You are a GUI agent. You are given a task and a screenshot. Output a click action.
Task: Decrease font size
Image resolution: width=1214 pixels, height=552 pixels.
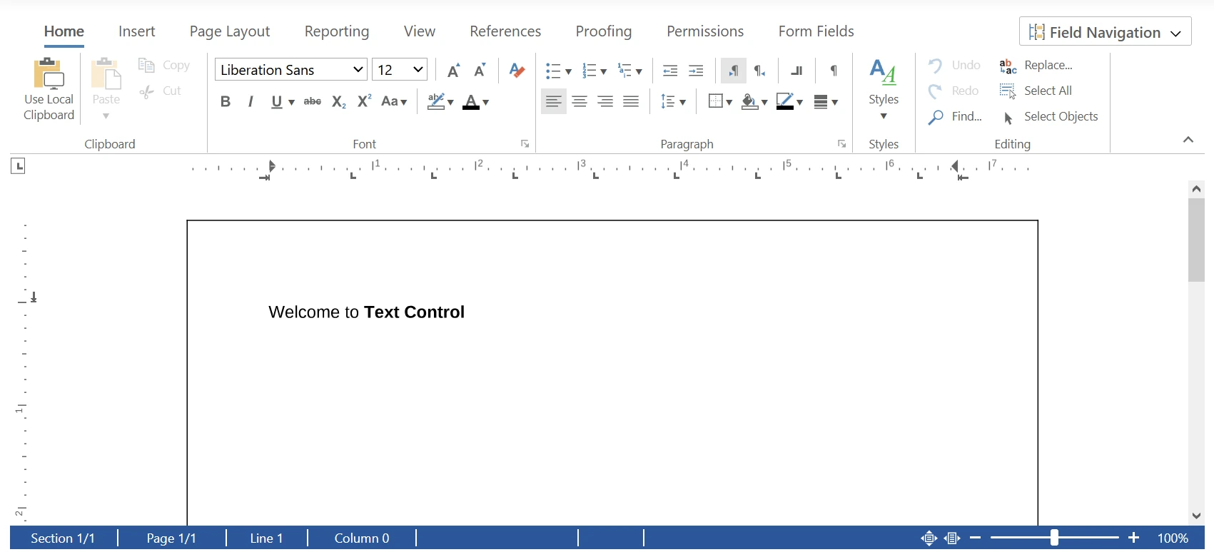pyautogui.click(x=480, y=71)
